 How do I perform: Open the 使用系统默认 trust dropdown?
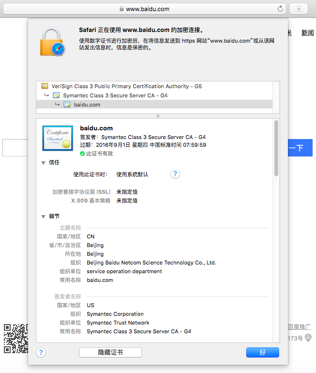point(132,174)
